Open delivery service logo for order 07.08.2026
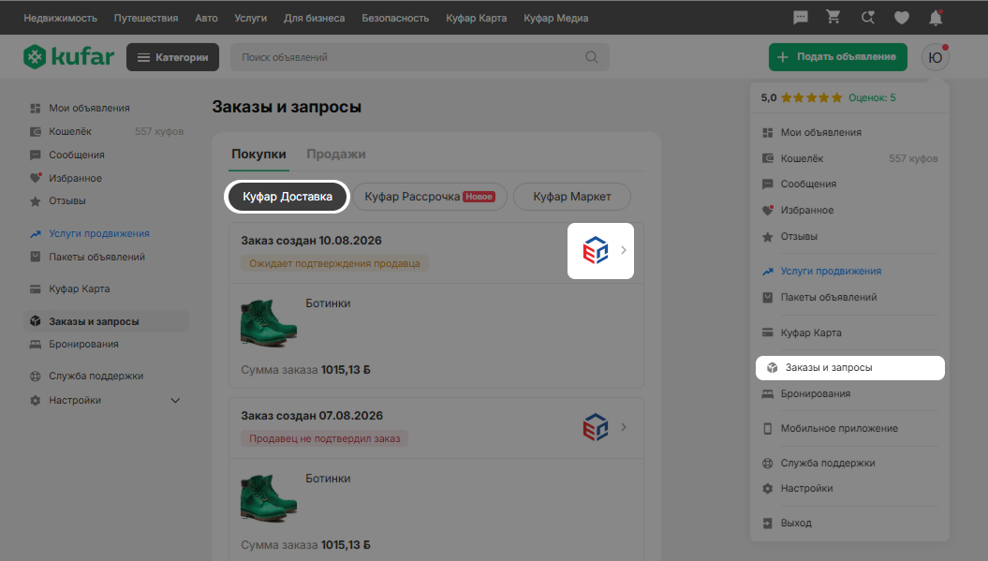This screenshot has width=988, height=561. 595,427
